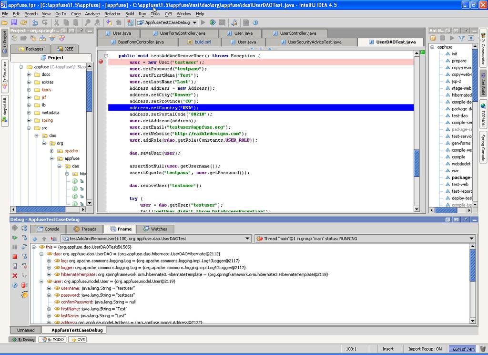Click the Ant Build add (plus) icon

433,38
